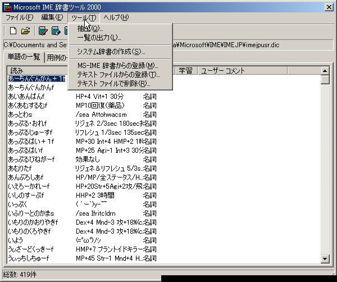Select the あっぷる・おれf entry

(28, 124)
